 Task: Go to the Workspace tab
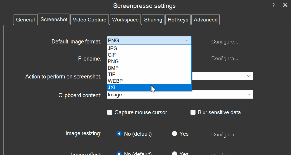125,20
